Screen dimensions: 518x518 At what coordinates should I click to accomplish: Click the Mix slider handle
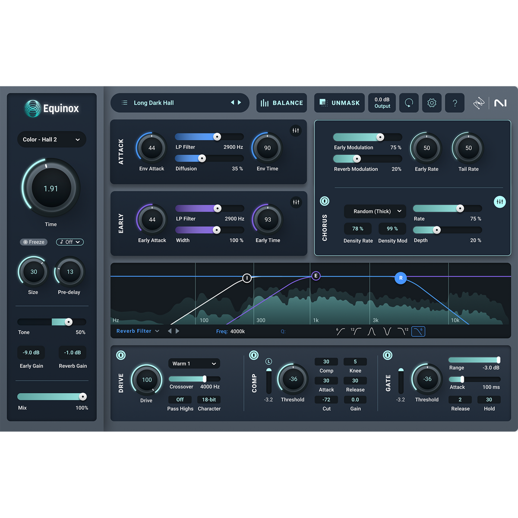pos(83,397)
